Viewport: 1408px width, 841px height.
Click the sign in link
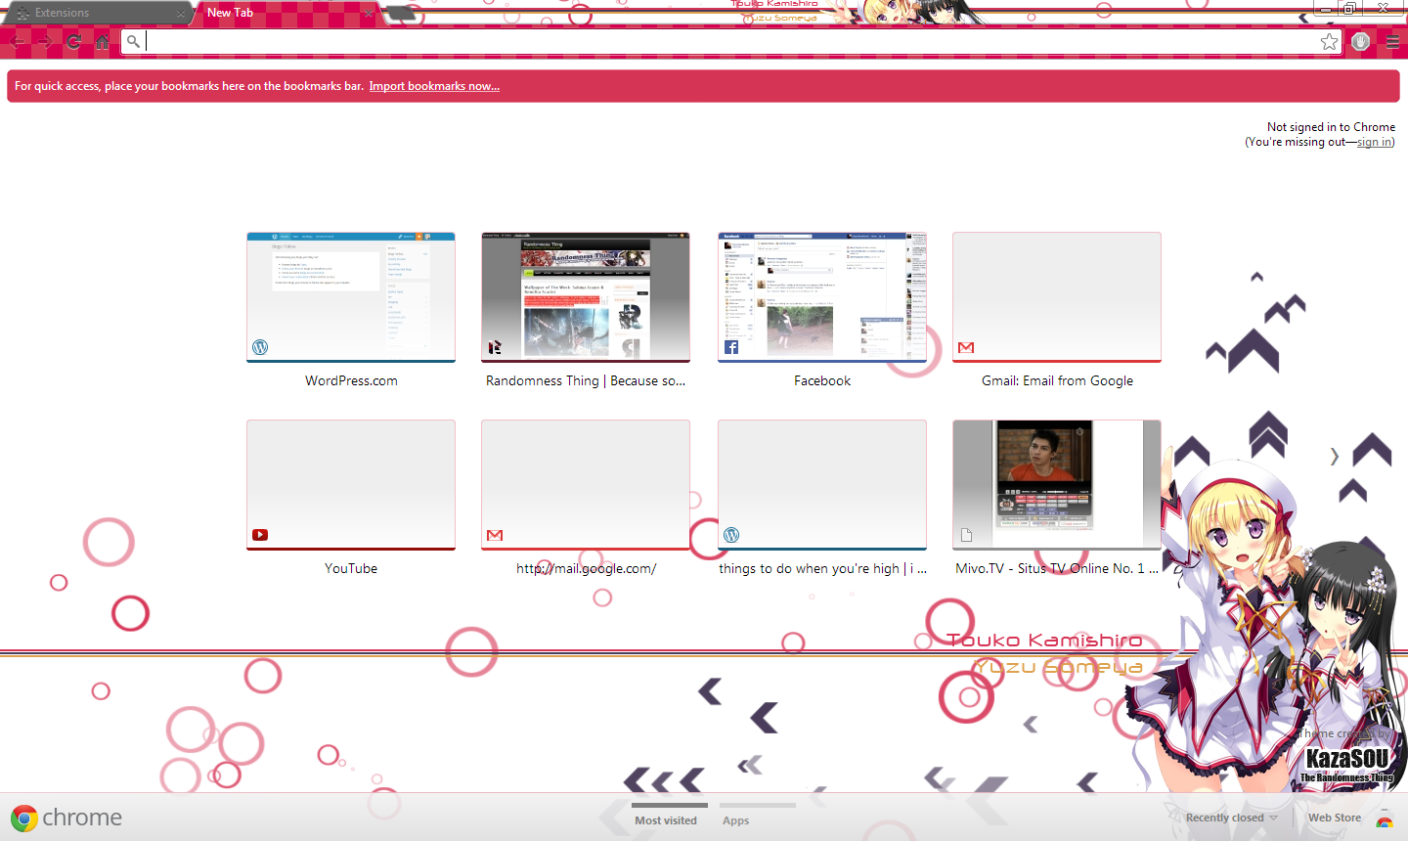point(1374,142)
